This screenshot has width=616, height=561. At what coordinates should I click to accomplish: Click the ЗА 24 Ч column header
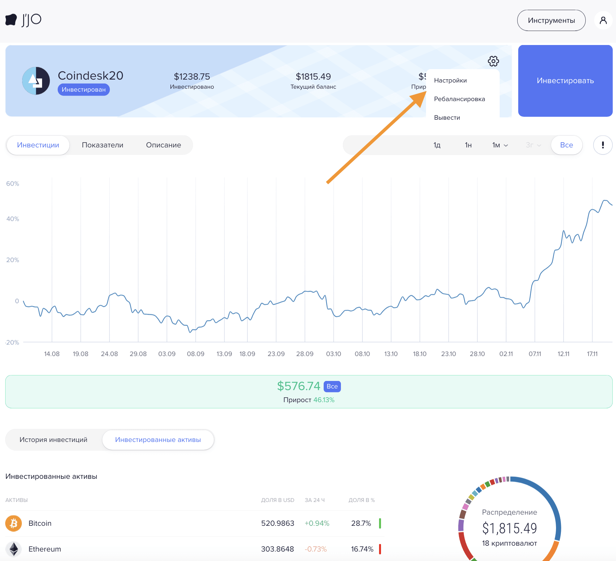(315, 500)
